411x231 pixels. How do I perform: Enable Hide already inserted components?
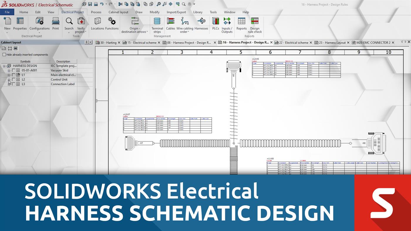pyautogui.click(x=4, y=55)
